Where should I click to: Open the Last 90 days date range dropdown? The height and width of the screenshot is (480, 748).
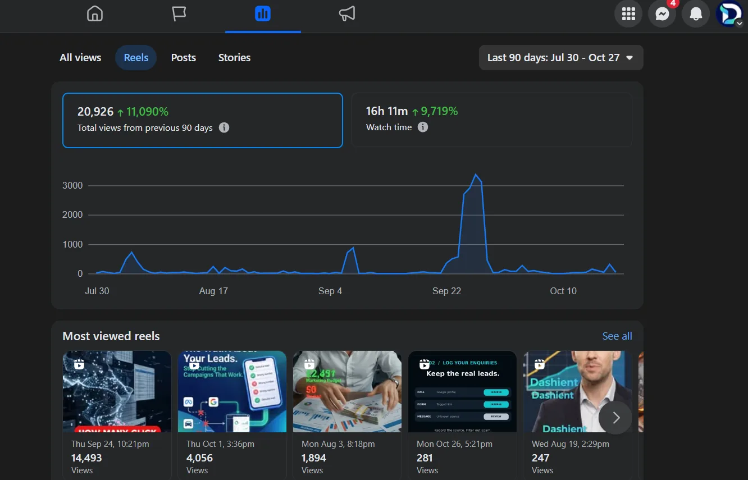pos(561,57)
